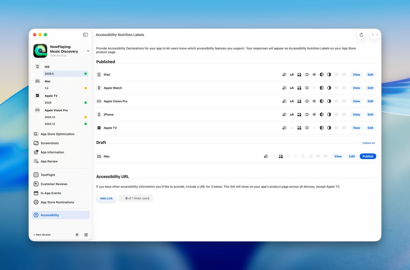
Task: Toggle the sidebar with the sidebar icon
Action: tap(85, 35)
